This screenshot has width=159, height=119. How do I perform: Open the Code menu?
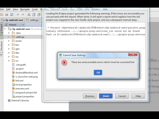pyautogui.click(x=35, y=9)
